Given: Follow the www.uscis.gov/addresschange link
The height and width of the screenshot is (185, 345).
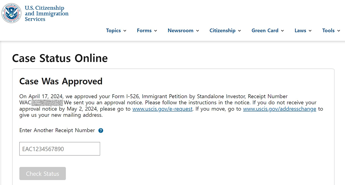Looking at the screenshot, I should pos(279,109).
